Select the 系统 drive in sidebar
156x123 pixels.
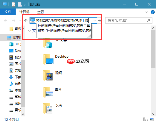click(15, 97)
